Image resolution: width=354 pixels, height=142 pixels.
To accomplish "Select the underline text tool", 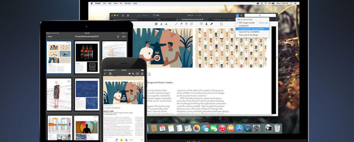I will tap(161, 24).
